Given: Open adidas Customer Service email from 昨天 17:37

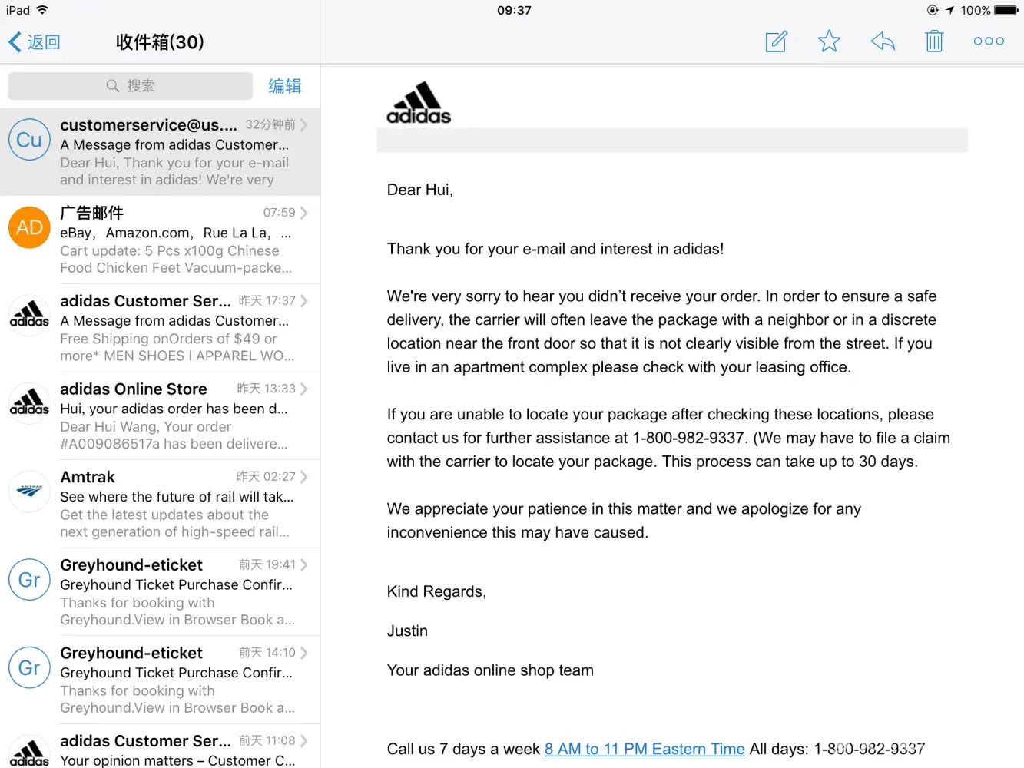Looking at the screenshot, I should click(177, 328).
